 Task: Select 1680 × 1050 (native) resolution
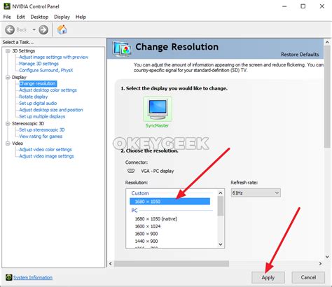coord(156,219)
